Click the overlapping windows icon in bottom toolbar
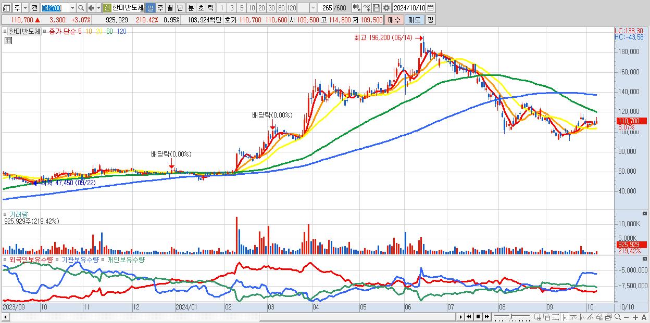Image resolution: width=650 pixels, height=323 pixels. point(547,317)
